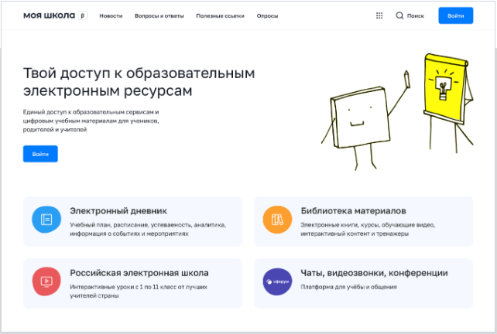497x334 pixels.
Task: Click the Поиск search label
Action: [416, 15]
